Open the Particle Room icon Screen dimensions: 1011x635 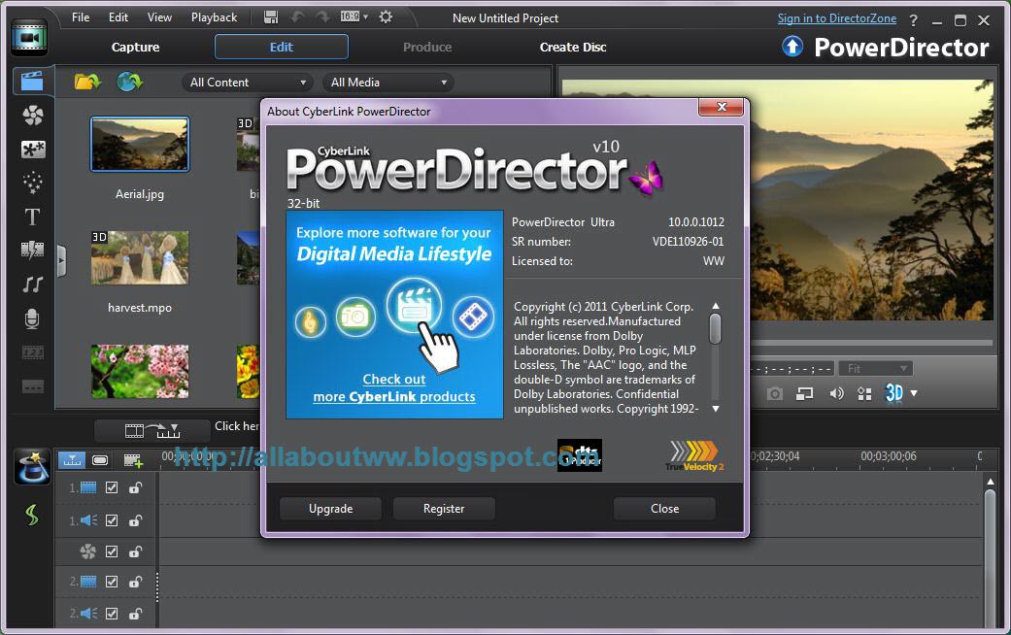[x=32, y=184]
